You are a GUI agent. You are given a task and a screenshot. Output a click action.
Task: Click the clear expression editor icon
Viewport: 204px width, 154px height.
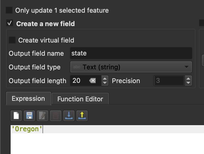click(x=16, y=116)
